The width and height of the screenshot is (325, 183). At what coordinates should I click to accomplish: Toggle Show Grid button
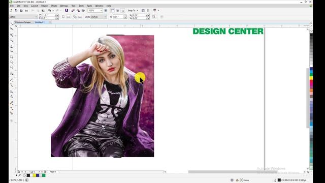click(x=117, y=10)
